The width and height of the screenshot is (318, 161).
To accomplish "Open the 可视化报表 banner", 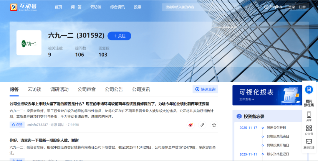I will (x=267, y=95).
